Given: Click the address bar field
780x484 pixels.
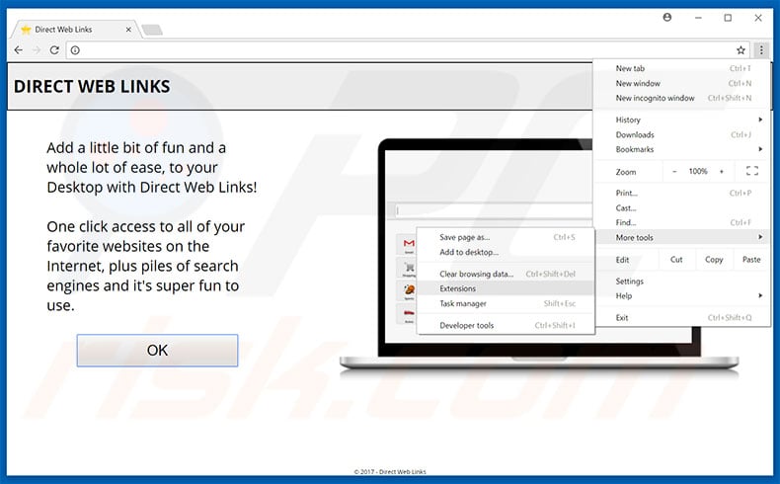Looking at the screenshot, I should click(x=406, y=50).
